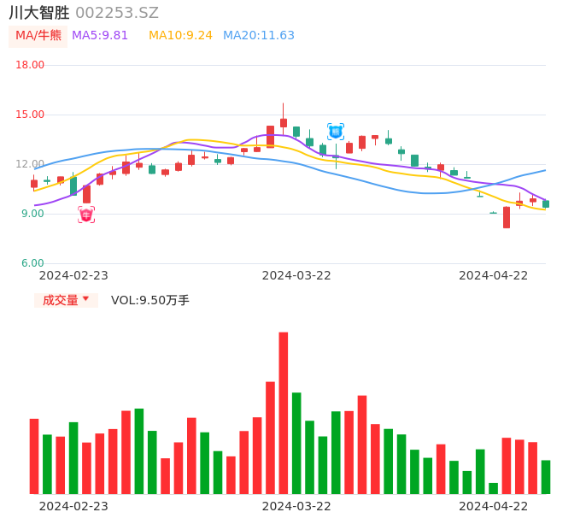
Task: Click the highest candlestick with long upper wick
Action: (284, 119)
